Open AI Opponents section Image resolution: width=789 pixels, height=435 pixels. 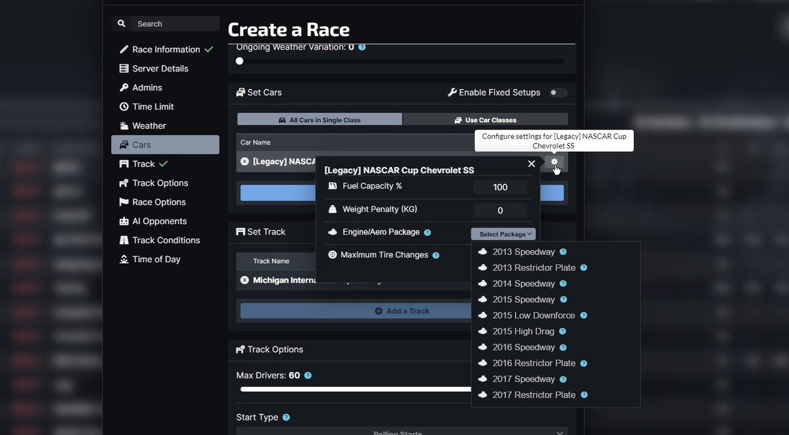click(x=166, y=221)
